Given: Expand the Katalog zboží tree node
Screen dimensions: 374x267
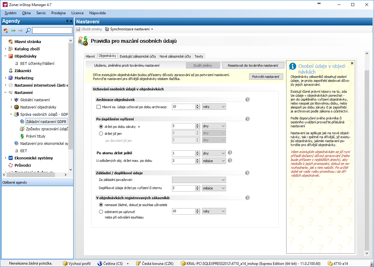Looking at the screenshot, I should (x=5, y=49).
